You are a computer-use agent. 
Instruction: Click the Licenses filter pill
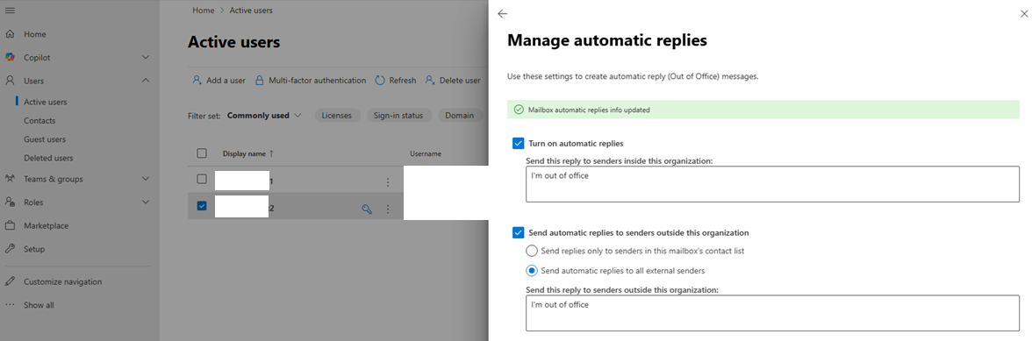point(338,116)
